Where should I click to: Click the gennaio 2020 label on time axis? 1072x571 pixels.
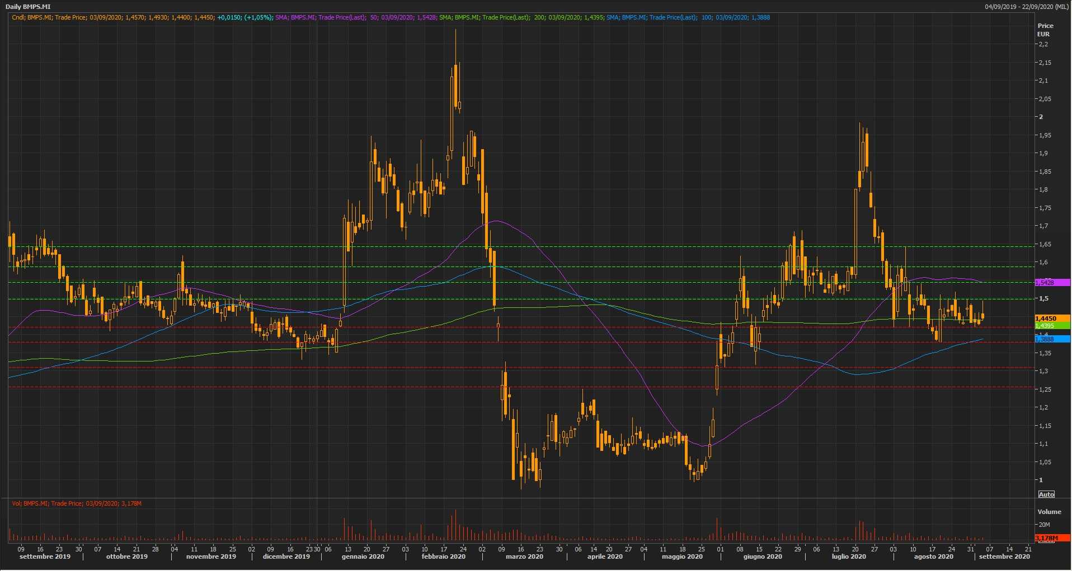pyautogui.click(x=363, y=556)
